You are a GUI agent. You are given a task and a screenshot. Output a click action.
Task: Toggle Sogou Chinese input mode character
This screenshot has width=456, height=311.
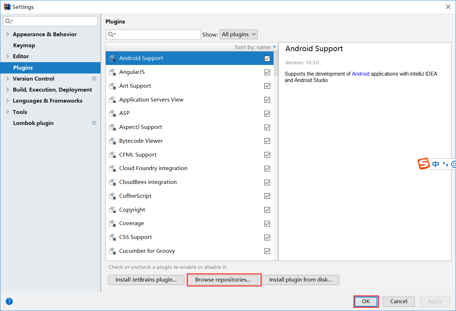click(x=435, y=164)
